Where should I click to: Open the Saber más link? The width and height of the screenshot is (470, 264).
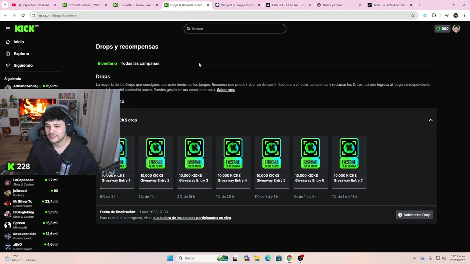pyautogui.click(x=226, y=90)
